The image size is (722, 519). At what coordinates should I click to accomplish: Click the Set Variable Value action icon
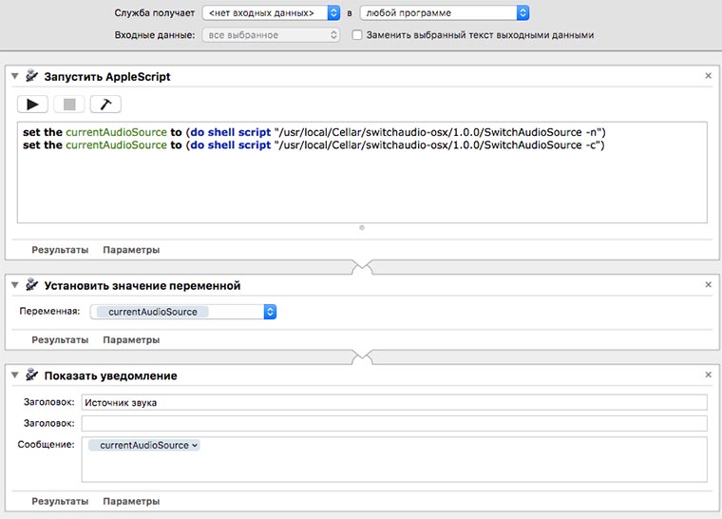pyautogui.click(x=31, y=285)
